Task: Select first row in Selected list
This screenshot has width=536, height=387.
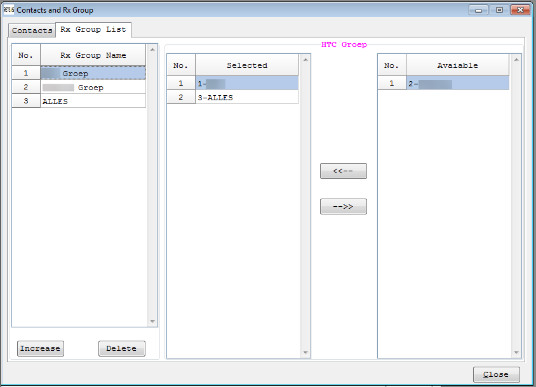Action: coord(246,83)
